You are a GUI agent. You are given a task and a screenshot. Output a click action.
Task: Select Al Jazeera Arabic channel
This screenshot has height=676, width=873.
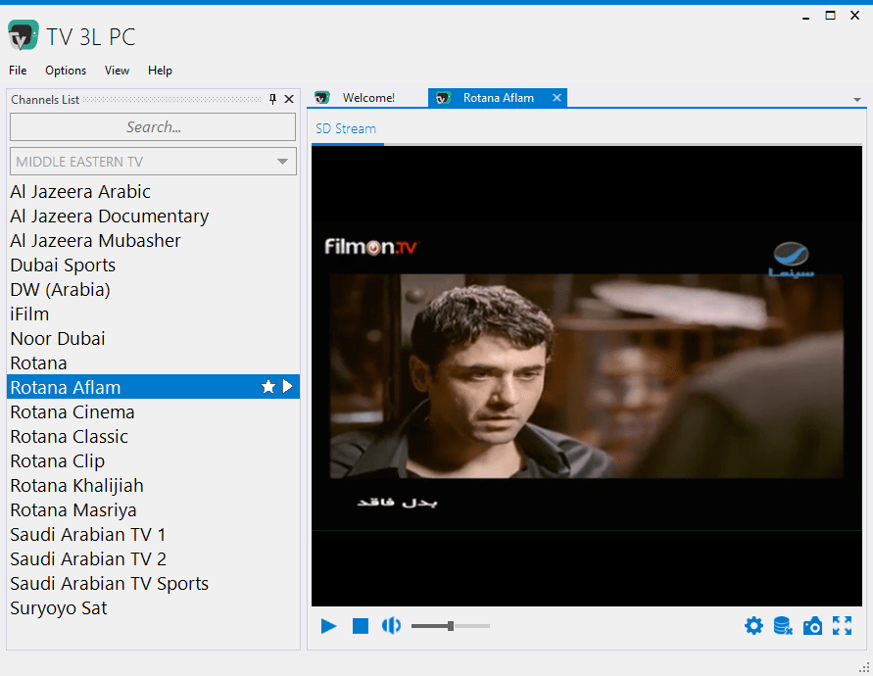pos(153,192)
